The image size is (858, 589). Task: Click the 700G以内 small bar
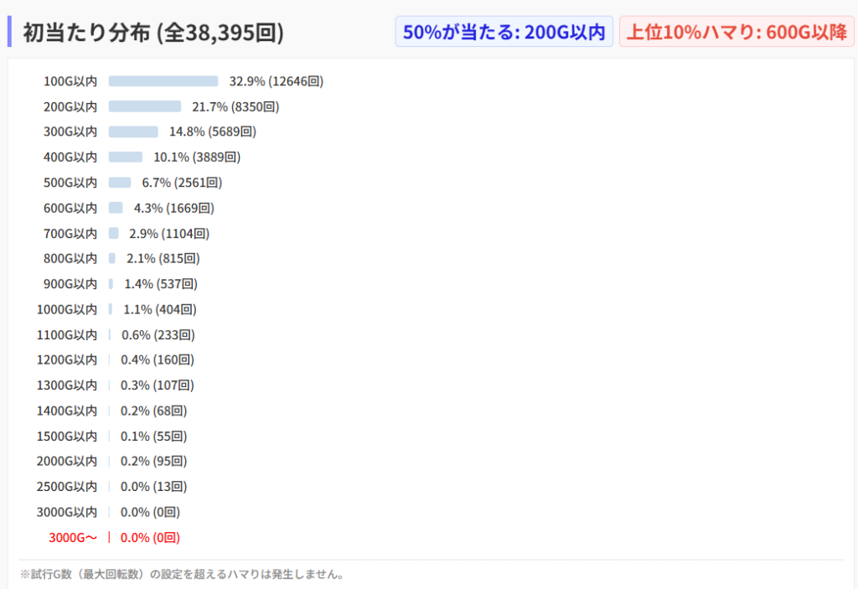click(x=114, y=233)
